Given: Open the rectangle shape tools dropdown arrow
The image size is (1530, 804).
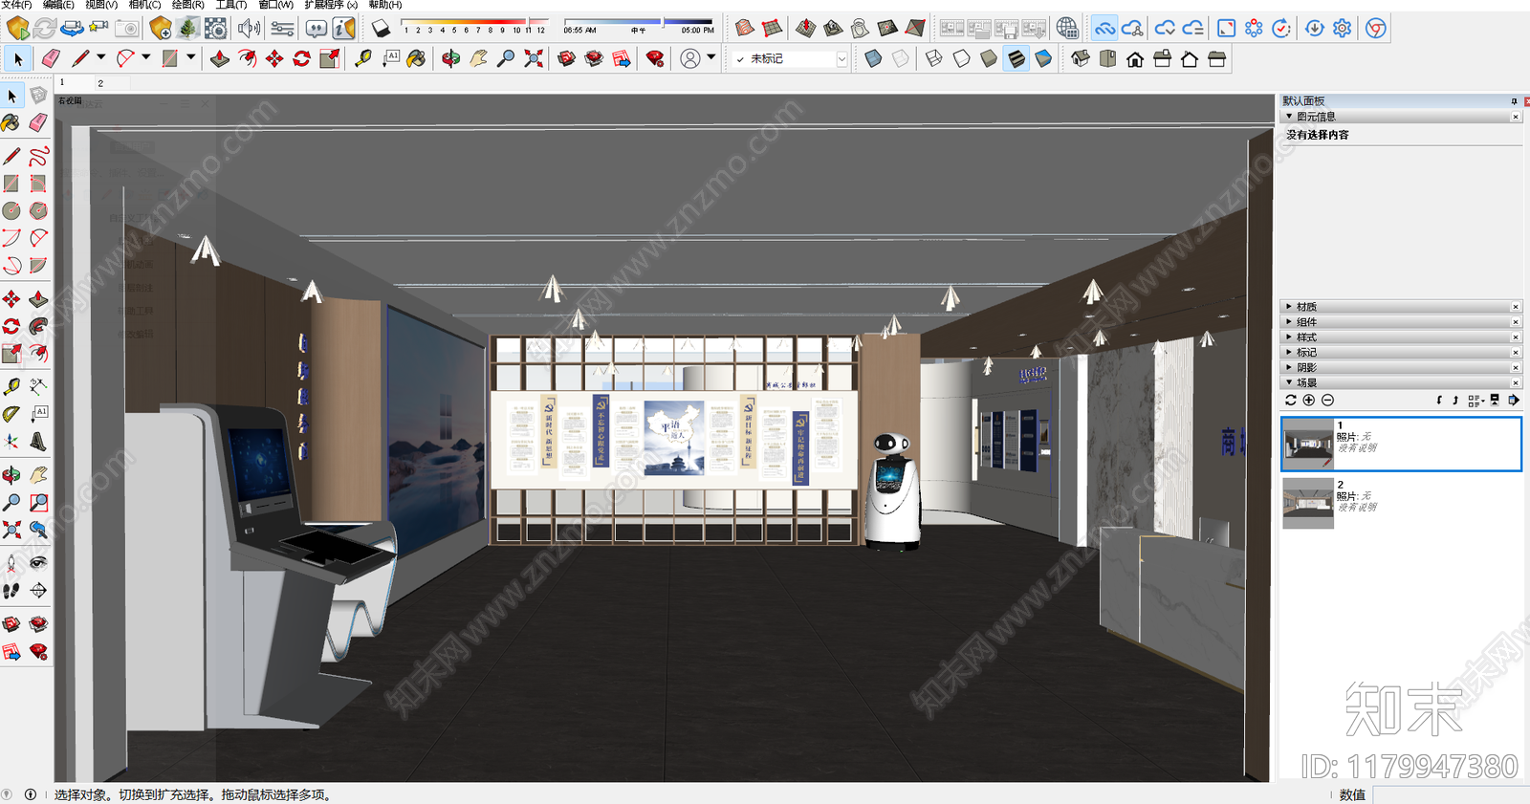Looking at the screenshot, I should [x=191, y=58].
